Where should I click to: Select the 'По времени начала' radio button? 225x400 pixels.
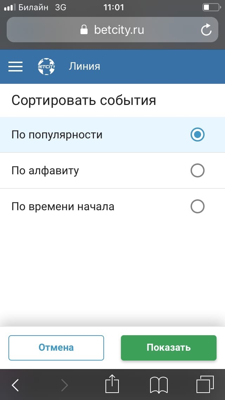click(197, 206)
